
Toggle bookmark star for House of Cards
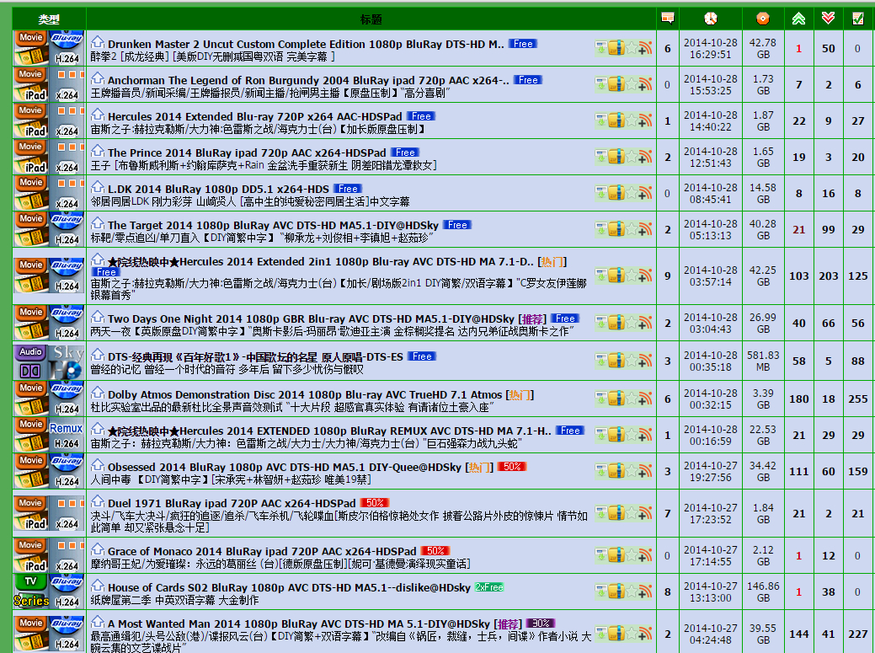pos(631,591)
